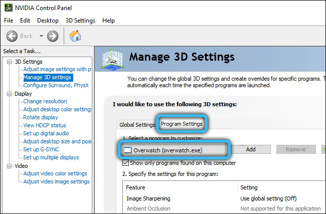Open Set up digital audio

pos(46,133)
